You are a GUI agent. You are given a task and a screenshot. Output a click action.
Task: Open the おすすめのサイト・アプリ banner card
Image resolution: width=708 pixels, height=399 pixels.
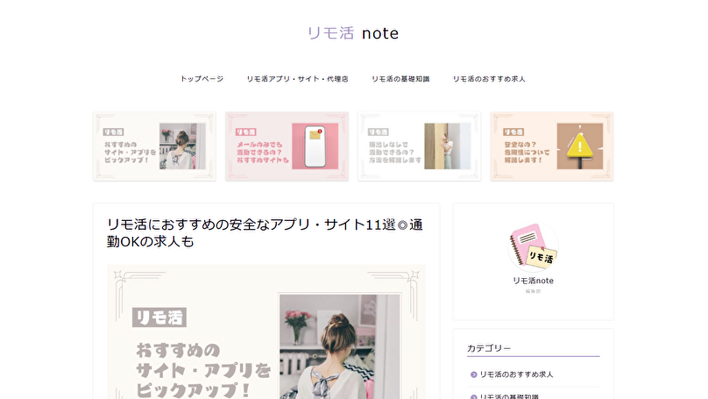coord(154,146)
